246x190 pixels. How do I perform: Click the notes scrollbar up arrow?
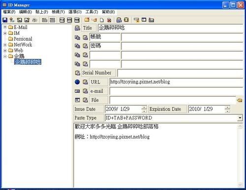pos(240,126)
